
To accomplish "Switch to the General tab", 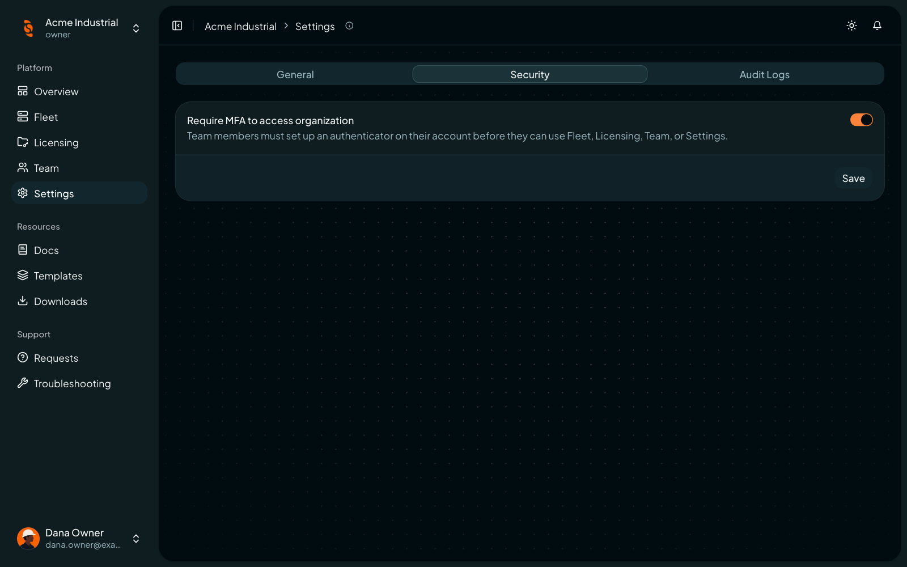I will [295, 74].
